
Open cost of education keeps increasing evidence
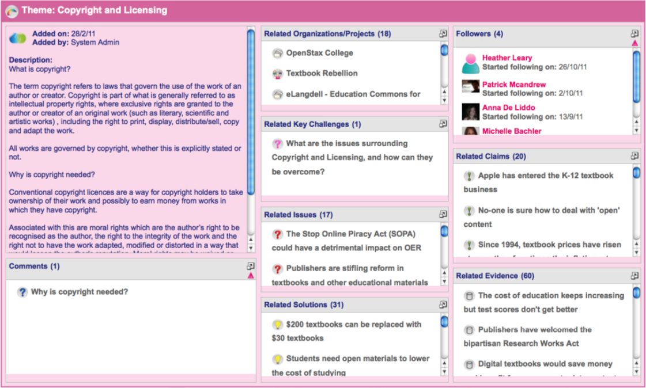[544, 302]
